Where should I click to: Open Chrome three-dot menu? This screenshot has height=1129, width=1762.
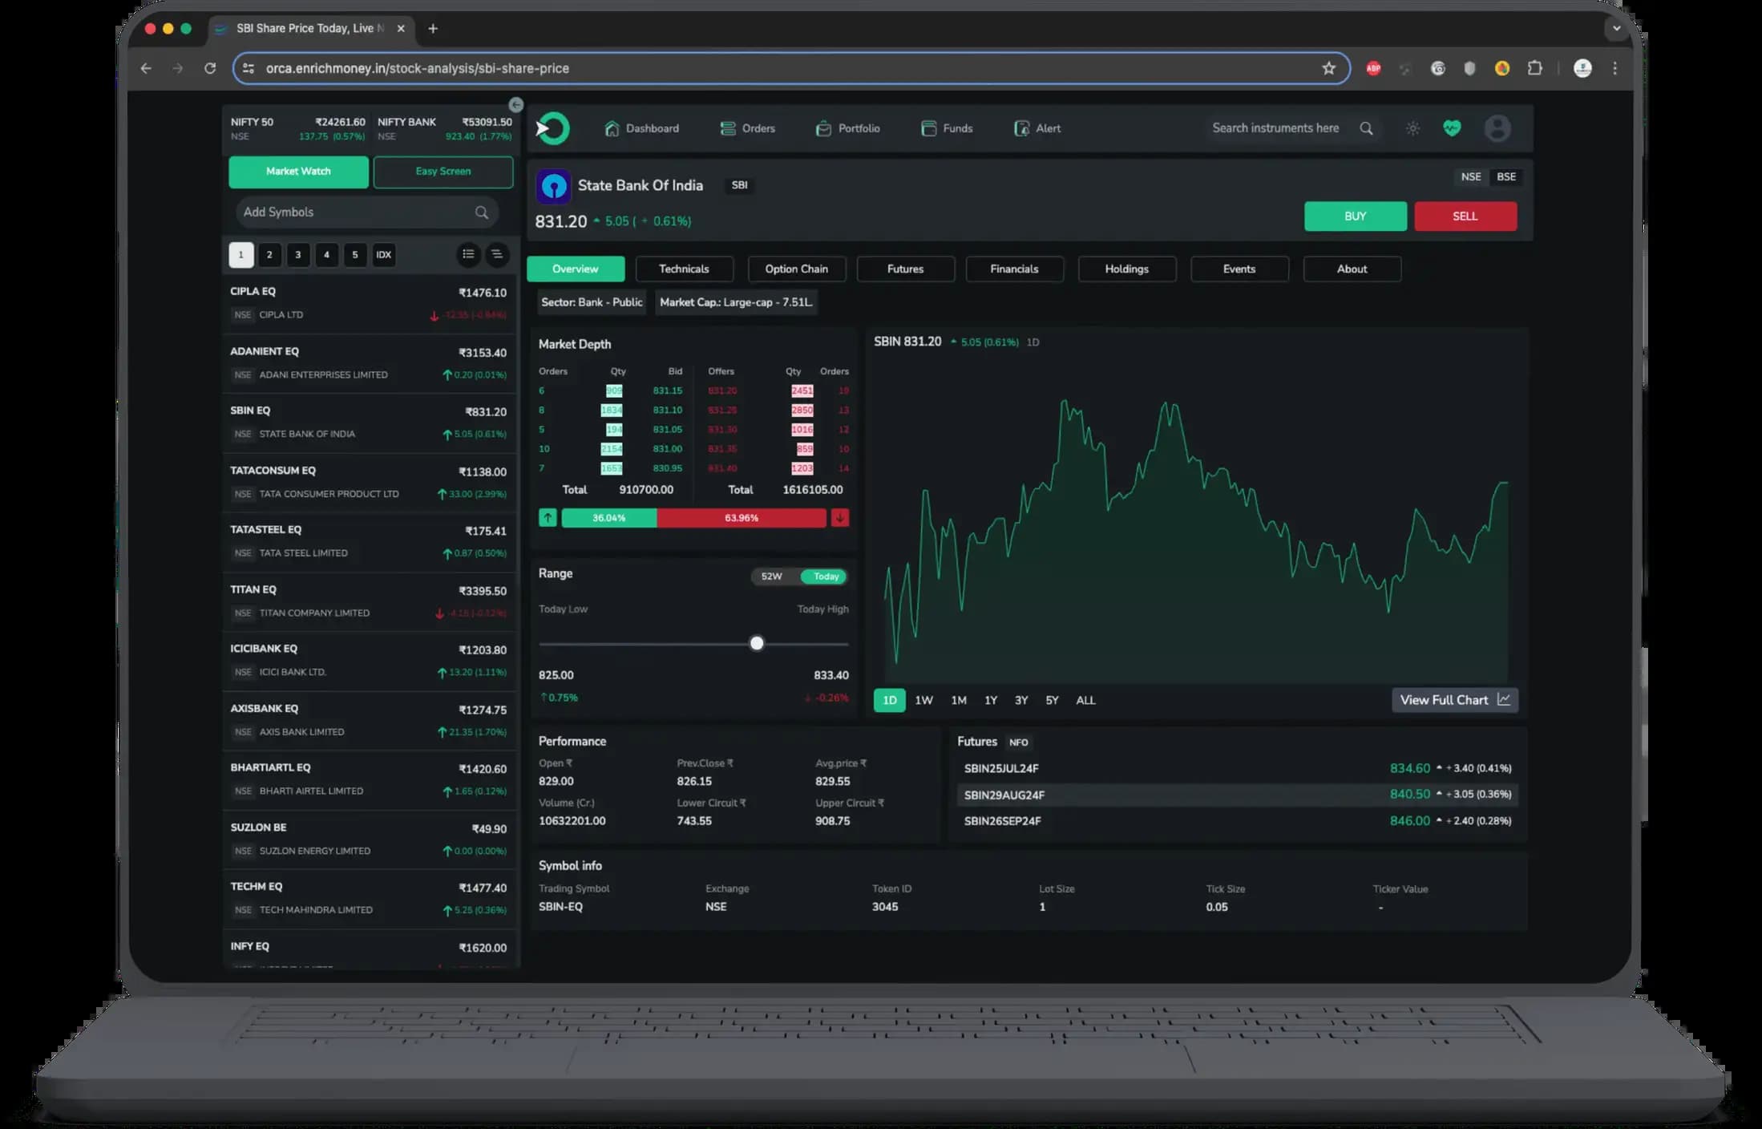(x=1614, y=68)
